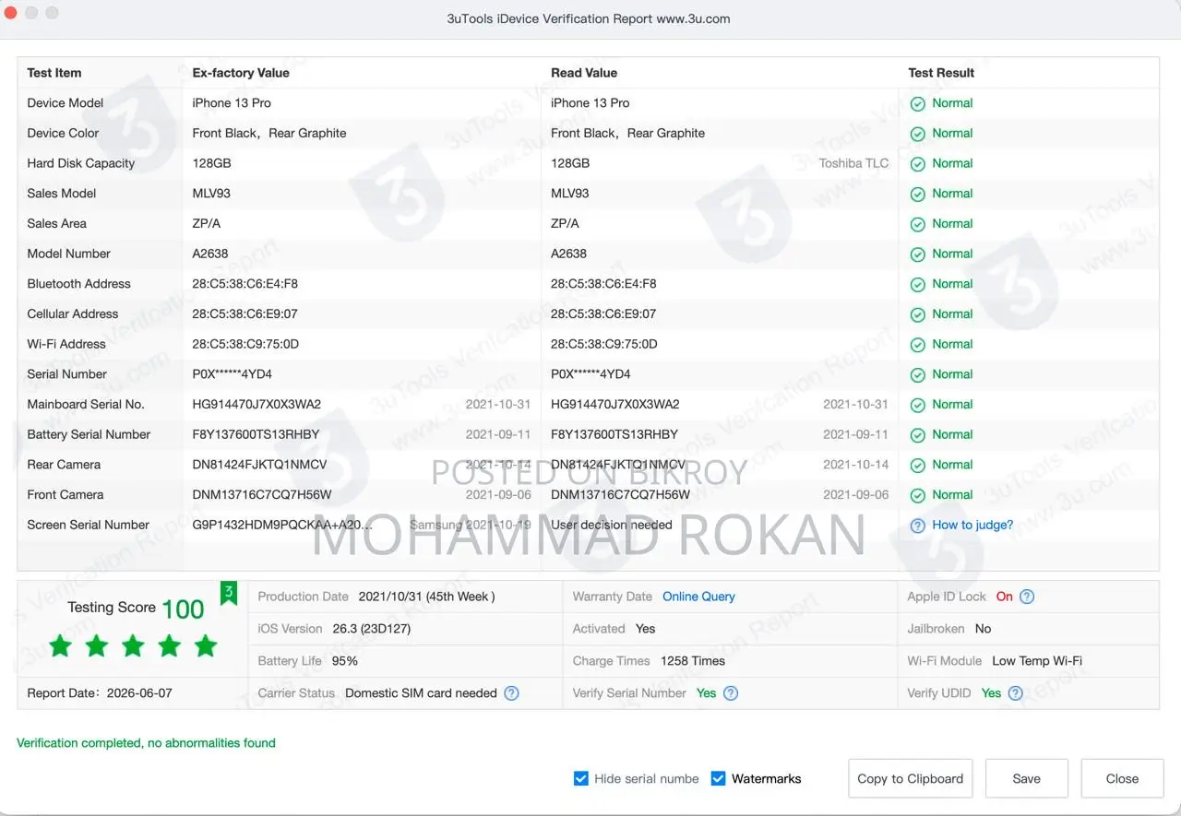Viewport: 1181px width, 816px height.
Task: Select ex-factory Battery serial F8Y137600TS13RHBY
Action: (x=256, y=434)
